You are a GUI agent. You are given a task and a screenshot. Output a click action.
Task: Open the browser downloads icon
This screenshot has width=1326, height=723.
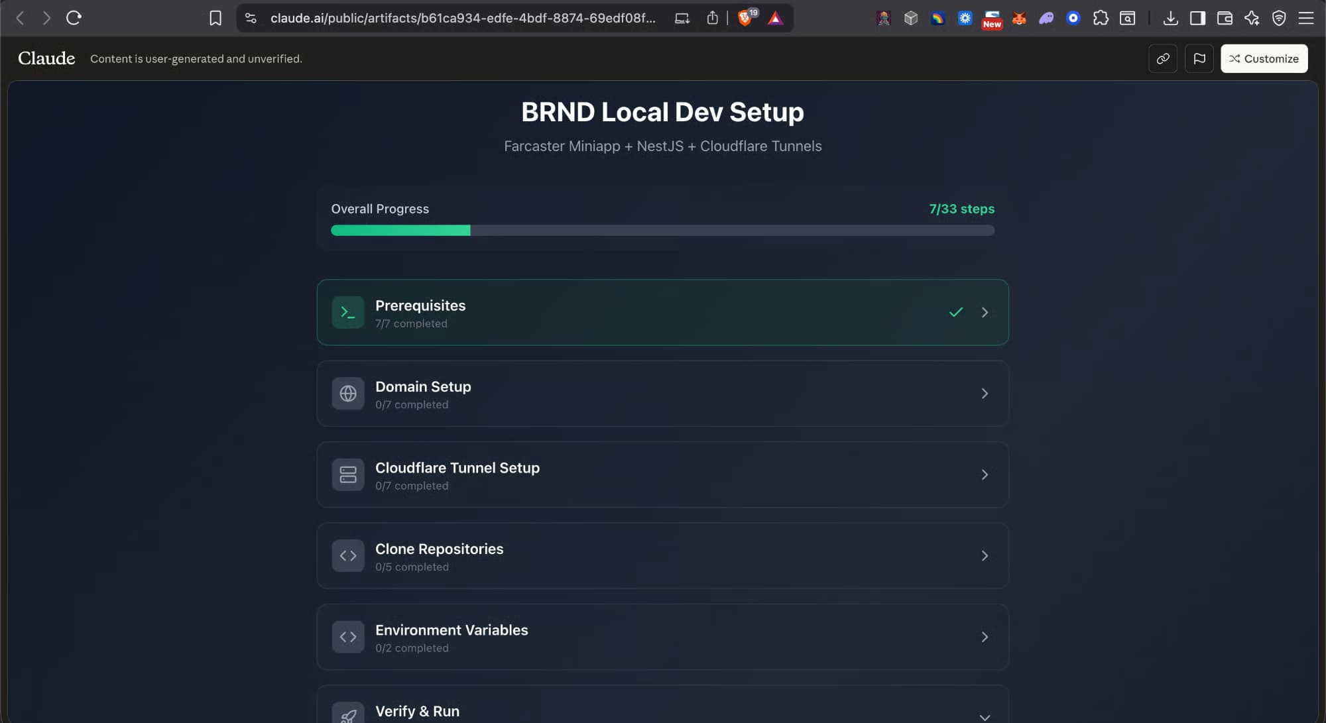point(1170,18)
